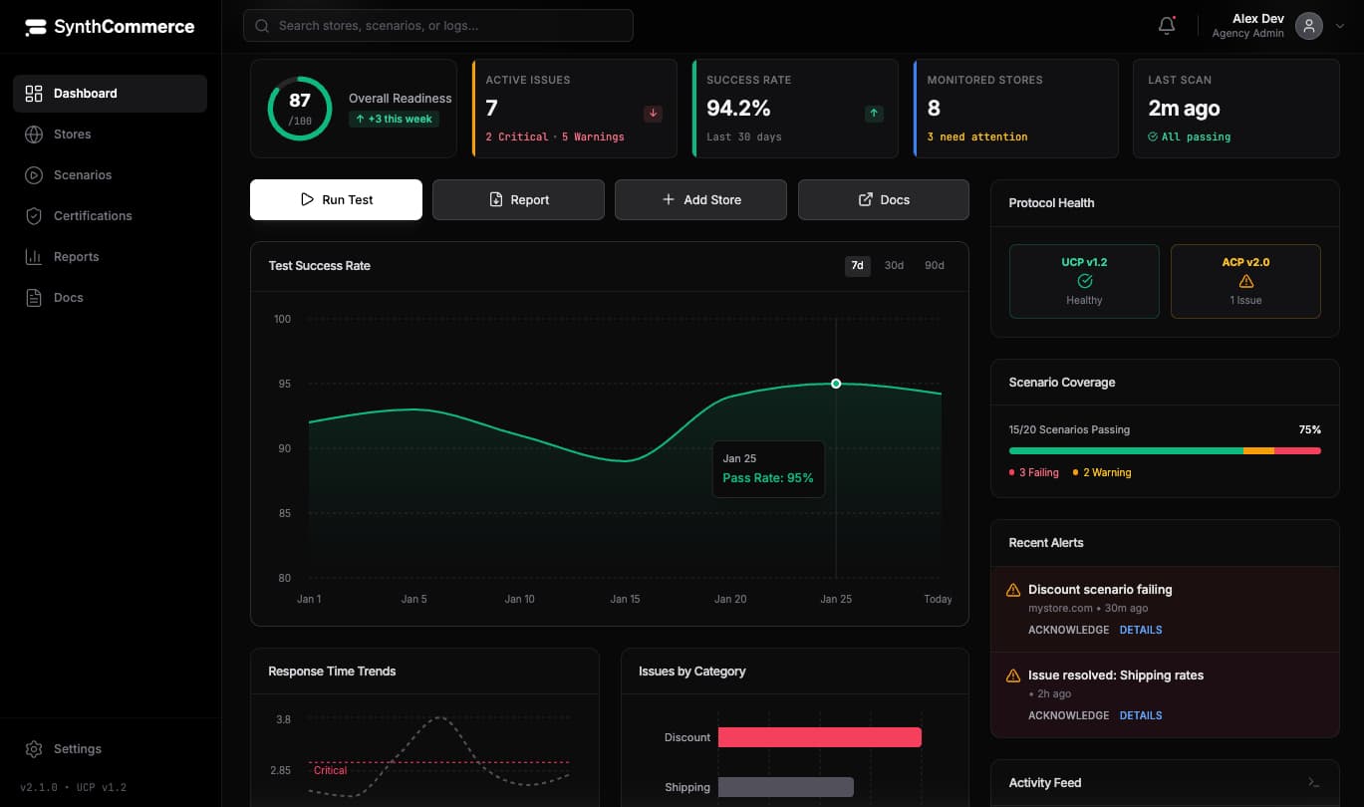Click the Active Issues red arrow indicator
The width and height of the screenshot is (1364, 807).
(653, 114)
